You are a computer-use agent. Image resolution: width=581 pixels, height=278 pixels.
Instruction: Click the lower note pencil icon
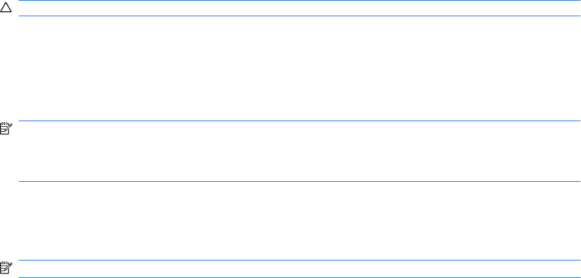tap(7, 265)
